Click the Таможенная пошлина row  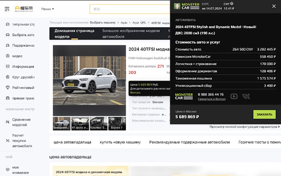tap(225, 78)
